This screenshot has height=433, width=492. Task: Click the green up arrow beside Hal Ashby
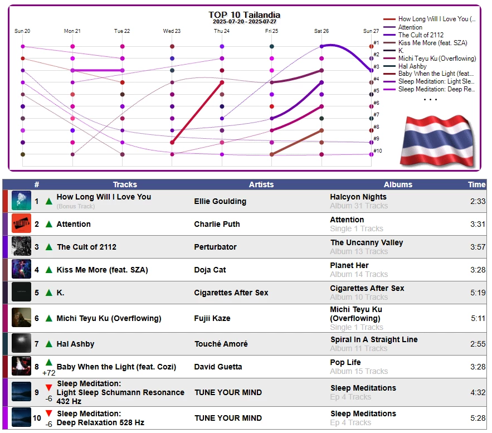[x=48, y=344]
